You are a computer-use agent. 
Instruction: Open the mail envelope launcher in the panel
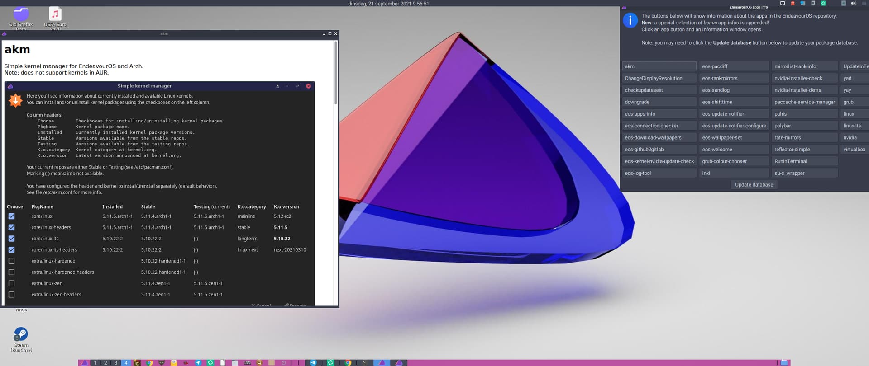coord(174,363)
